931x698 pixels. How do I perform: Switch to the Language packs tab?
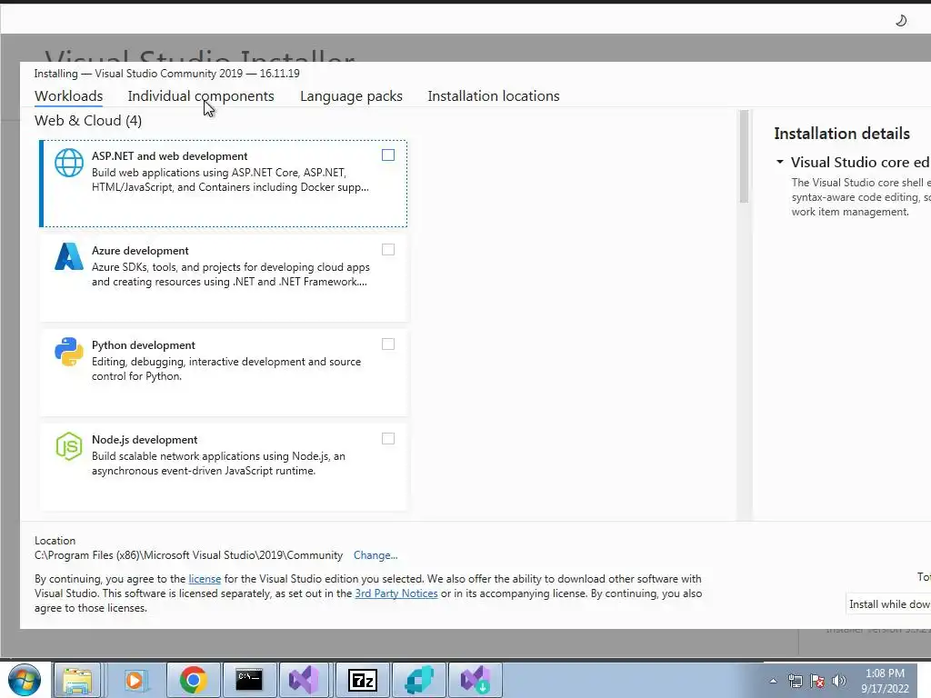[x=351, y=96]
